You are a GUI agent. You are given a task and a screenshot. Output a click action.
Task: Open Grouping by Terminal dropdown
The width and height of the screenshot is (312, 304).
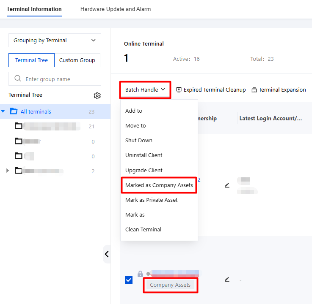pyautogui.click(x=55, y=40)
